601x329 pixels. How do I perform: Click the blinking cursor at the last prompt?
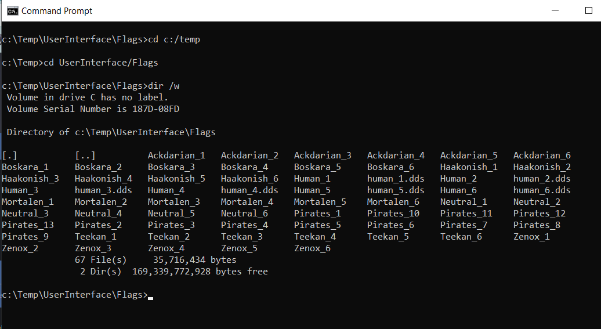151,297
